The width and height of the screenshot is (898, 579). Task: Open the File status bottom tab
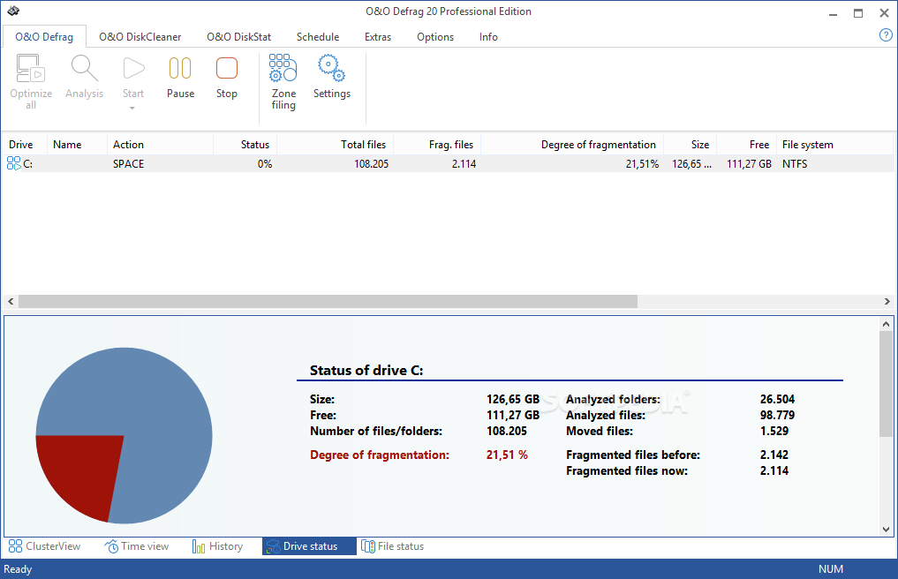[x=393, y=546]
